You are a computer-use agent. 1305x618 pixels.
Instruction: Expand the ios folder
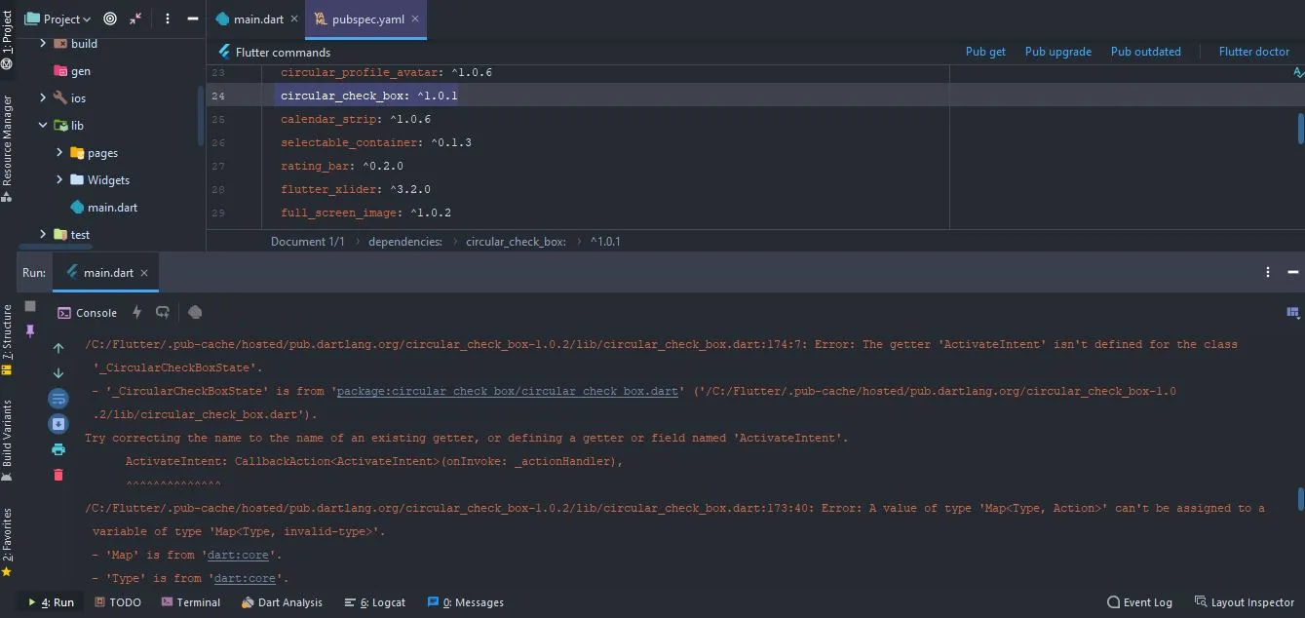point(43,98)
